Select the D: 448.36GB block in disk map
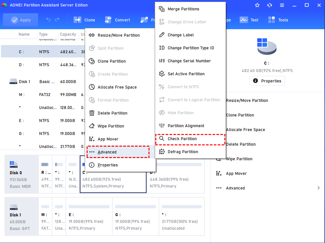This screenshot has width=325, height=243. [x=176, y=175]
